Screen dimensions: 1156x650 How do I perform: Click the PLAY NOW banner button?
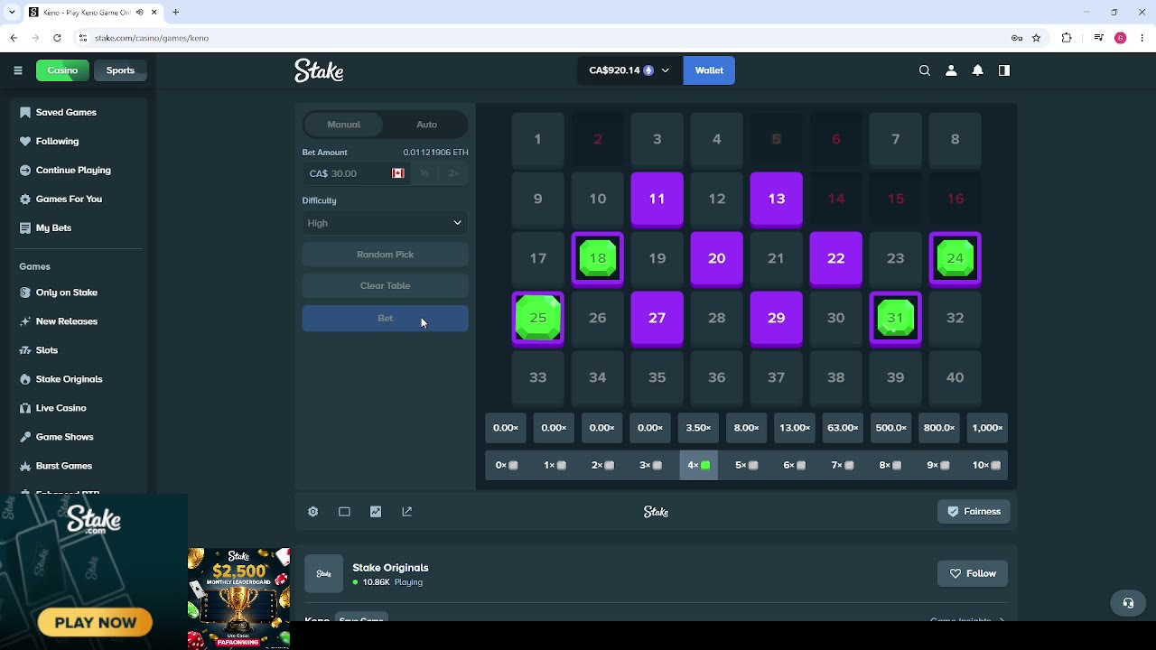pos(95,623)
